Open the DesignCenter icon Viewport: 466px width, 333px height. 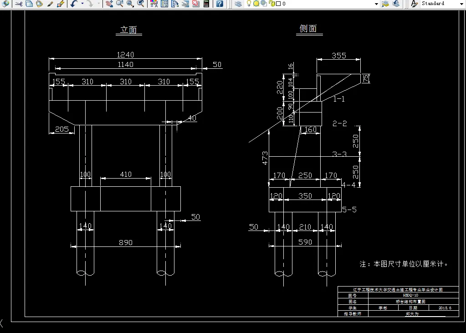(164, 4)
